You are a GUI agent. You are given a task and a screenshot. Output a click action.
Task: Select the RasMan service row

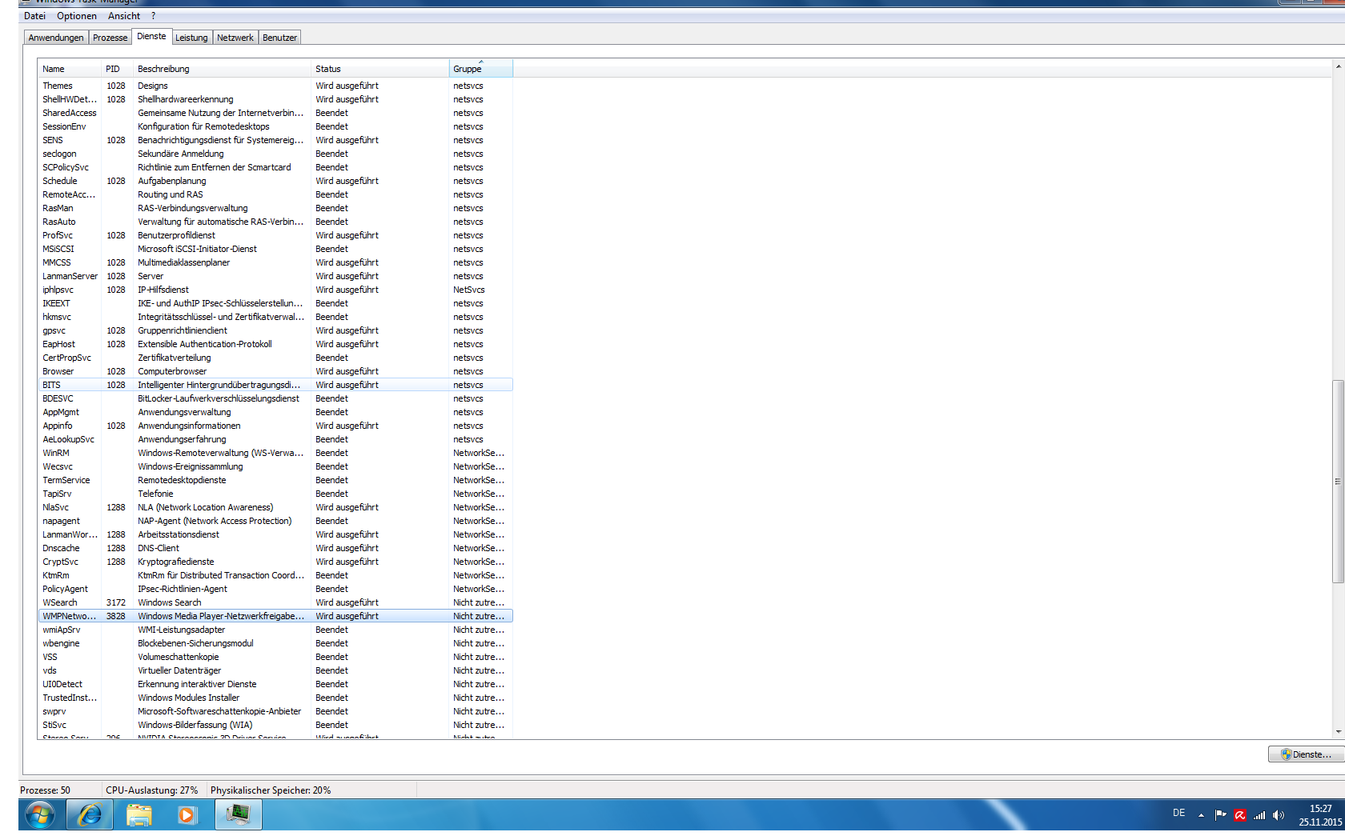275,208
